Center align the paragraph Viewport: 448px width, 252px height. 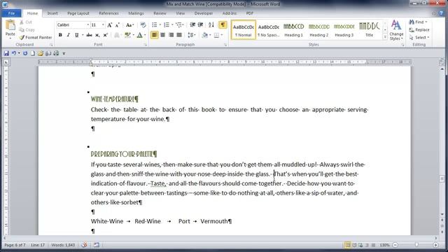(x=163, y=35)
